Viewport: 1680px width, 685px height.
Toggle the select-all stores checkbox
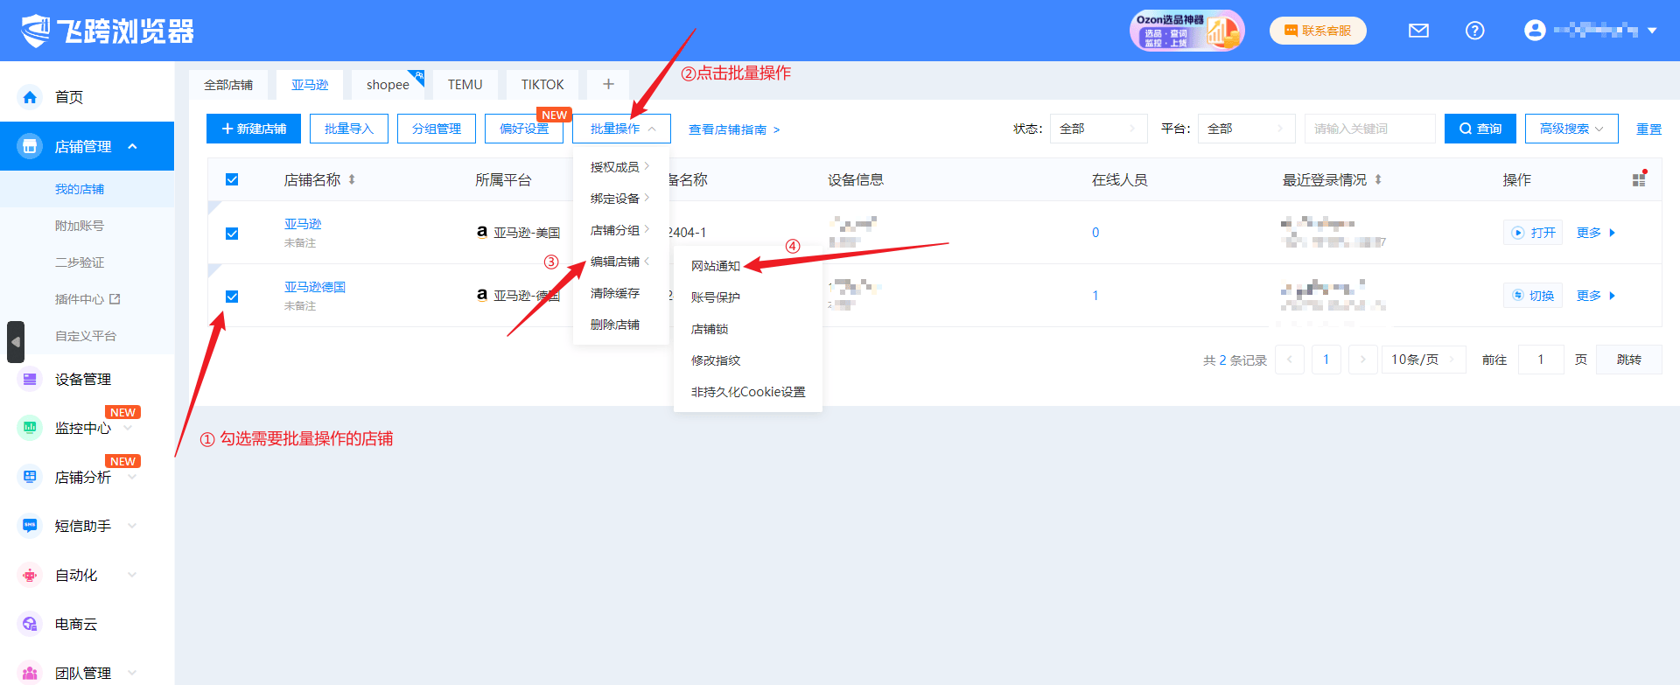click(232, 179)
